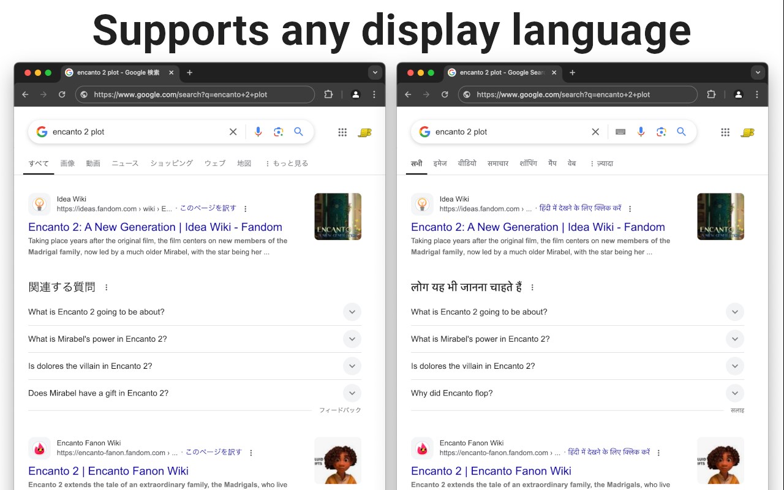Click Google Lens icon in right window
This screenshot has width=784, height=490.
661,132
